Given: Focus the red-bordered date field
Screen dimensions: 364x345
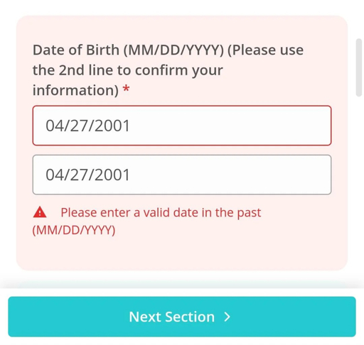Looking at the screenshot, I should [182, 126].
